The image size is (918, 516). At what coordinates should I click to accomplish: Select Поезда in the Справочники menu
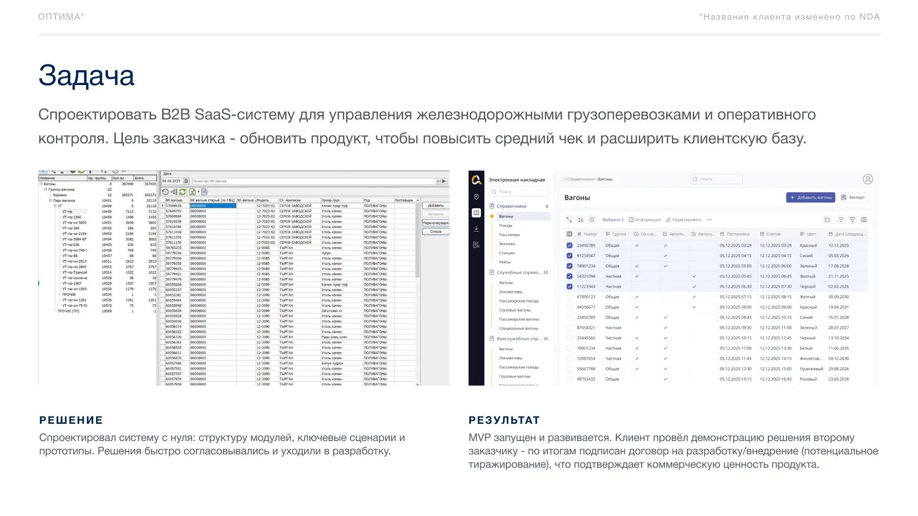tap(506, 226)
